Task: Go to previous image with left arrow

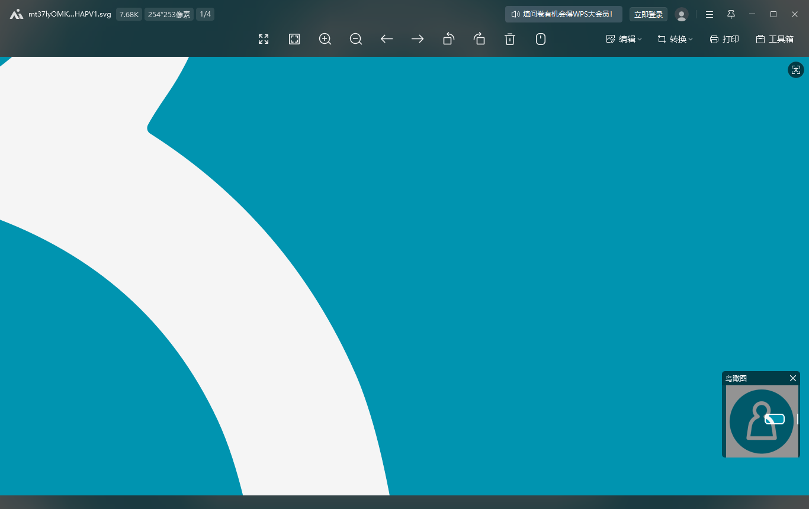Action: tap(387, 39)
